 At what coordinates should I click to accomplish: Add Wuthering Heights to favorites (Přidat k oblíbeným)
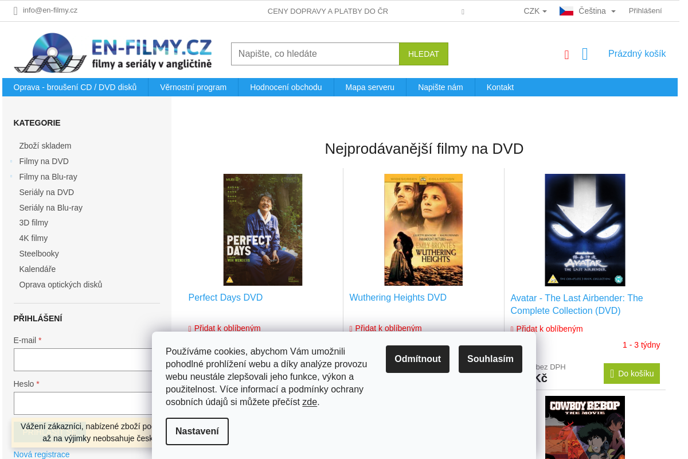coord(386,329)
